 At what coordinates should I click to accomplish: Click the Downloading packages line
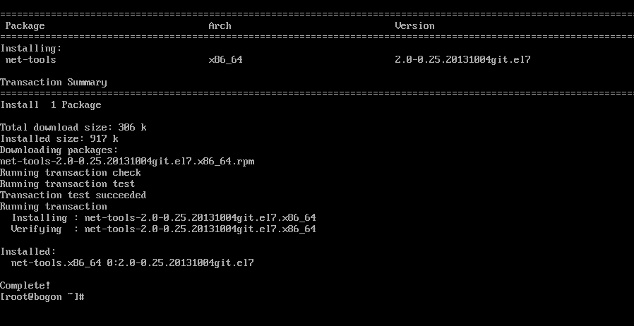[59, 150]
